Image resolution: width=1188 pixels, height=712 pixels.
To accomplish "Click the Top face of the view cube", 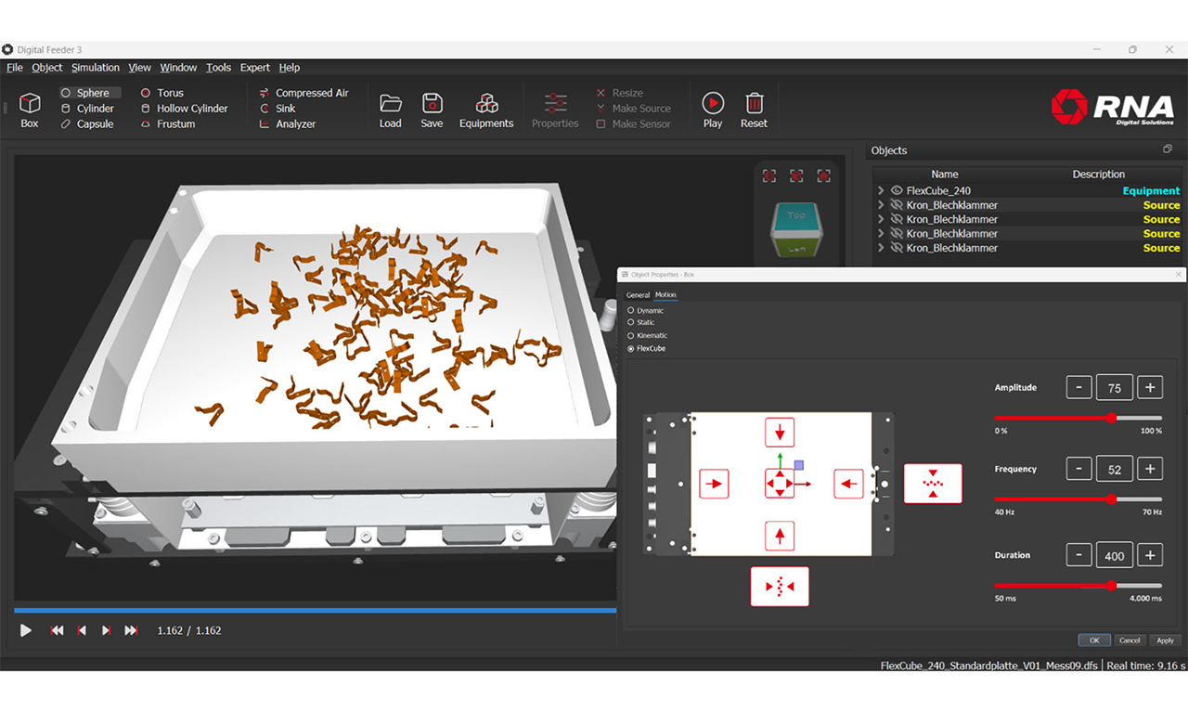I will (796, 214).
